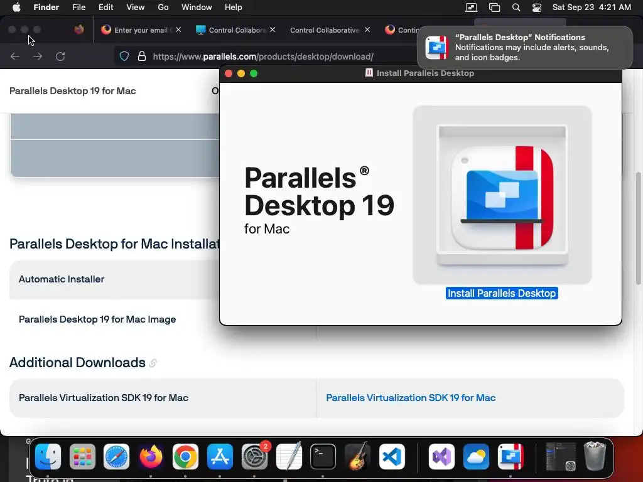Screen dimensions: 643x482
Task: Open TextEdit from the Dock
Action: point(289,457)
